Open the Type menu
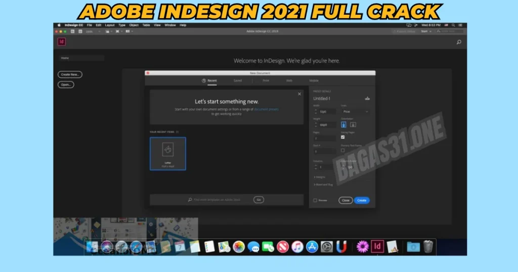 (x=122, y=25)
